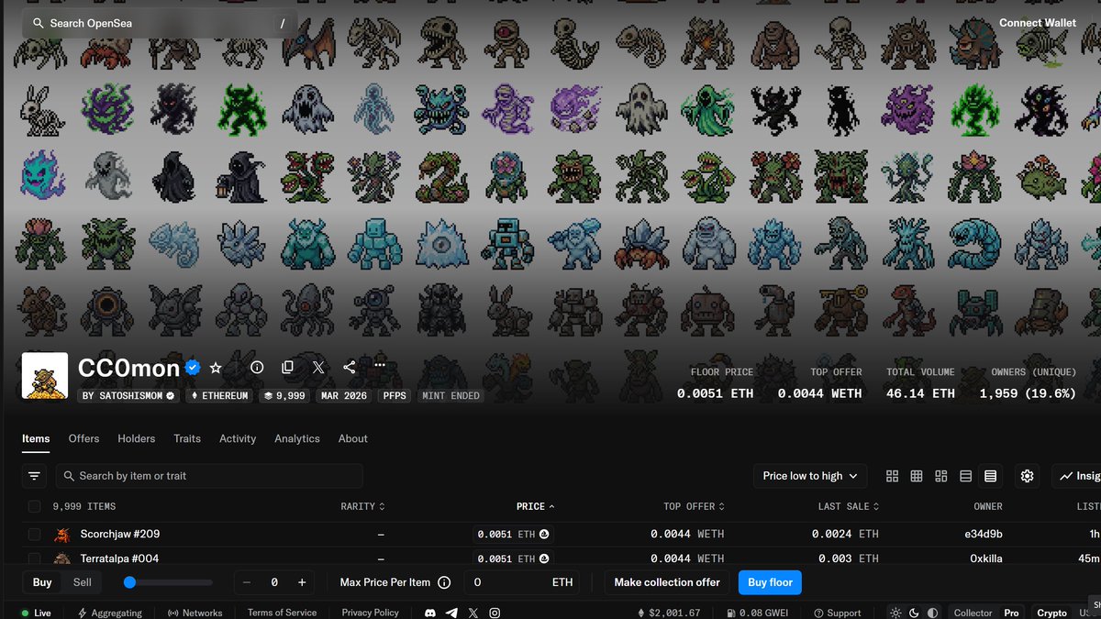Click the Buy floor button
1101x619 pixels.
pos(770,582)
